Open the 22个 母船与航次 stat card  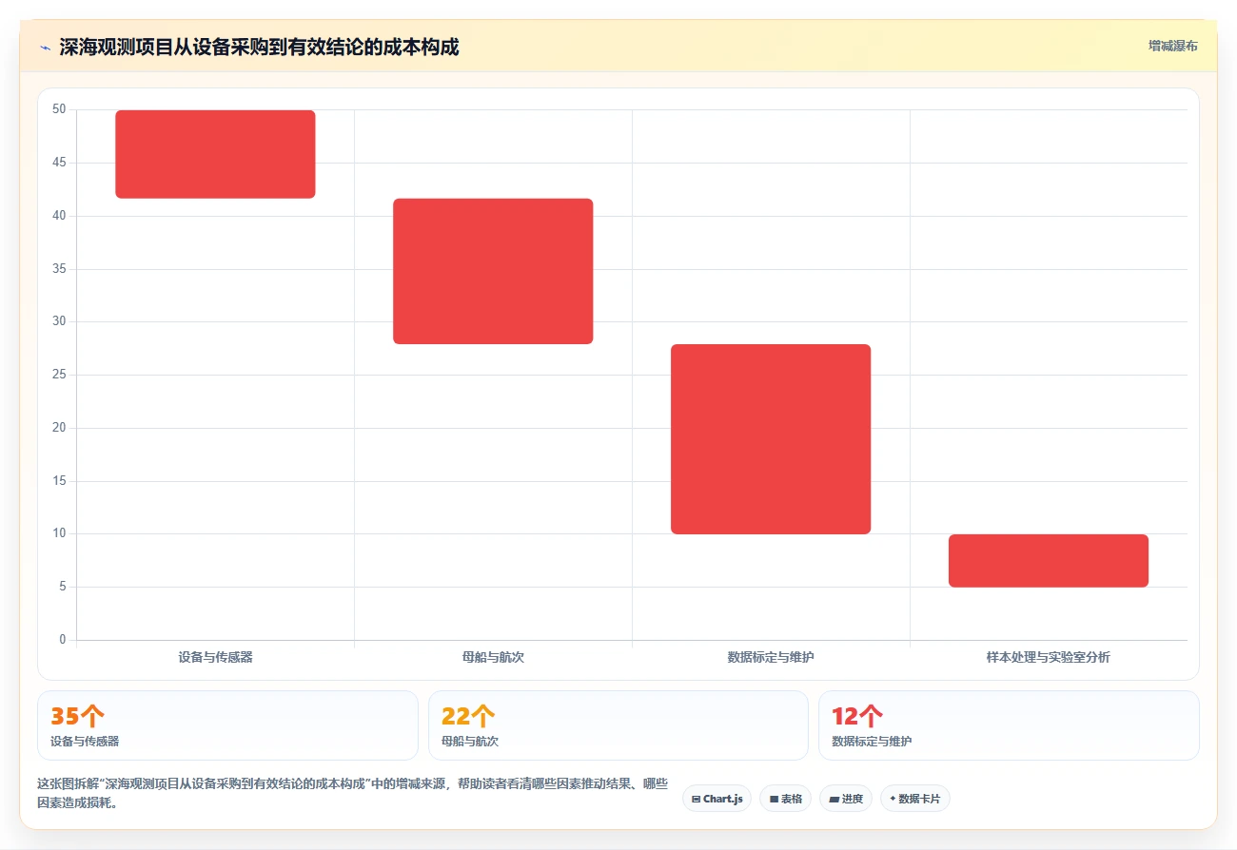618,725
